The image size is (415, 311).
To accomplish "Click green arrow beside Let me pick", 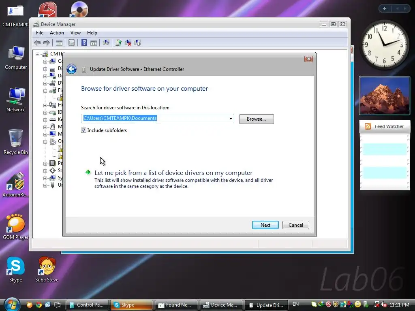I will point(88,173).
